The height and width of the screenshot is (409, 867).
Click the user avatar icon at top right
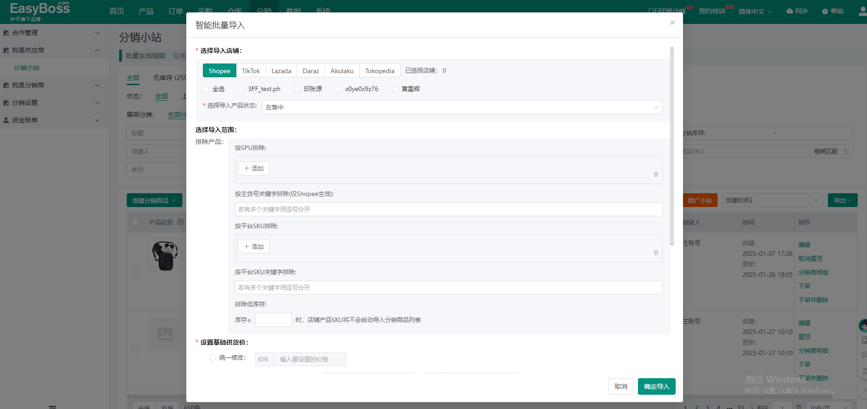(863, 11)
